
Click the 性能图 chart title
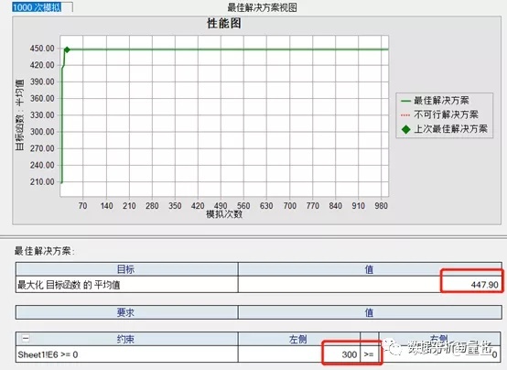[223, 24]
